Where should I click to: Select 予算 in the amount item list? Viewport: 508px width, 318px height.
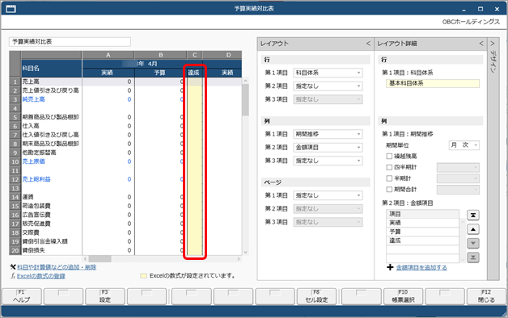point(422,232)
